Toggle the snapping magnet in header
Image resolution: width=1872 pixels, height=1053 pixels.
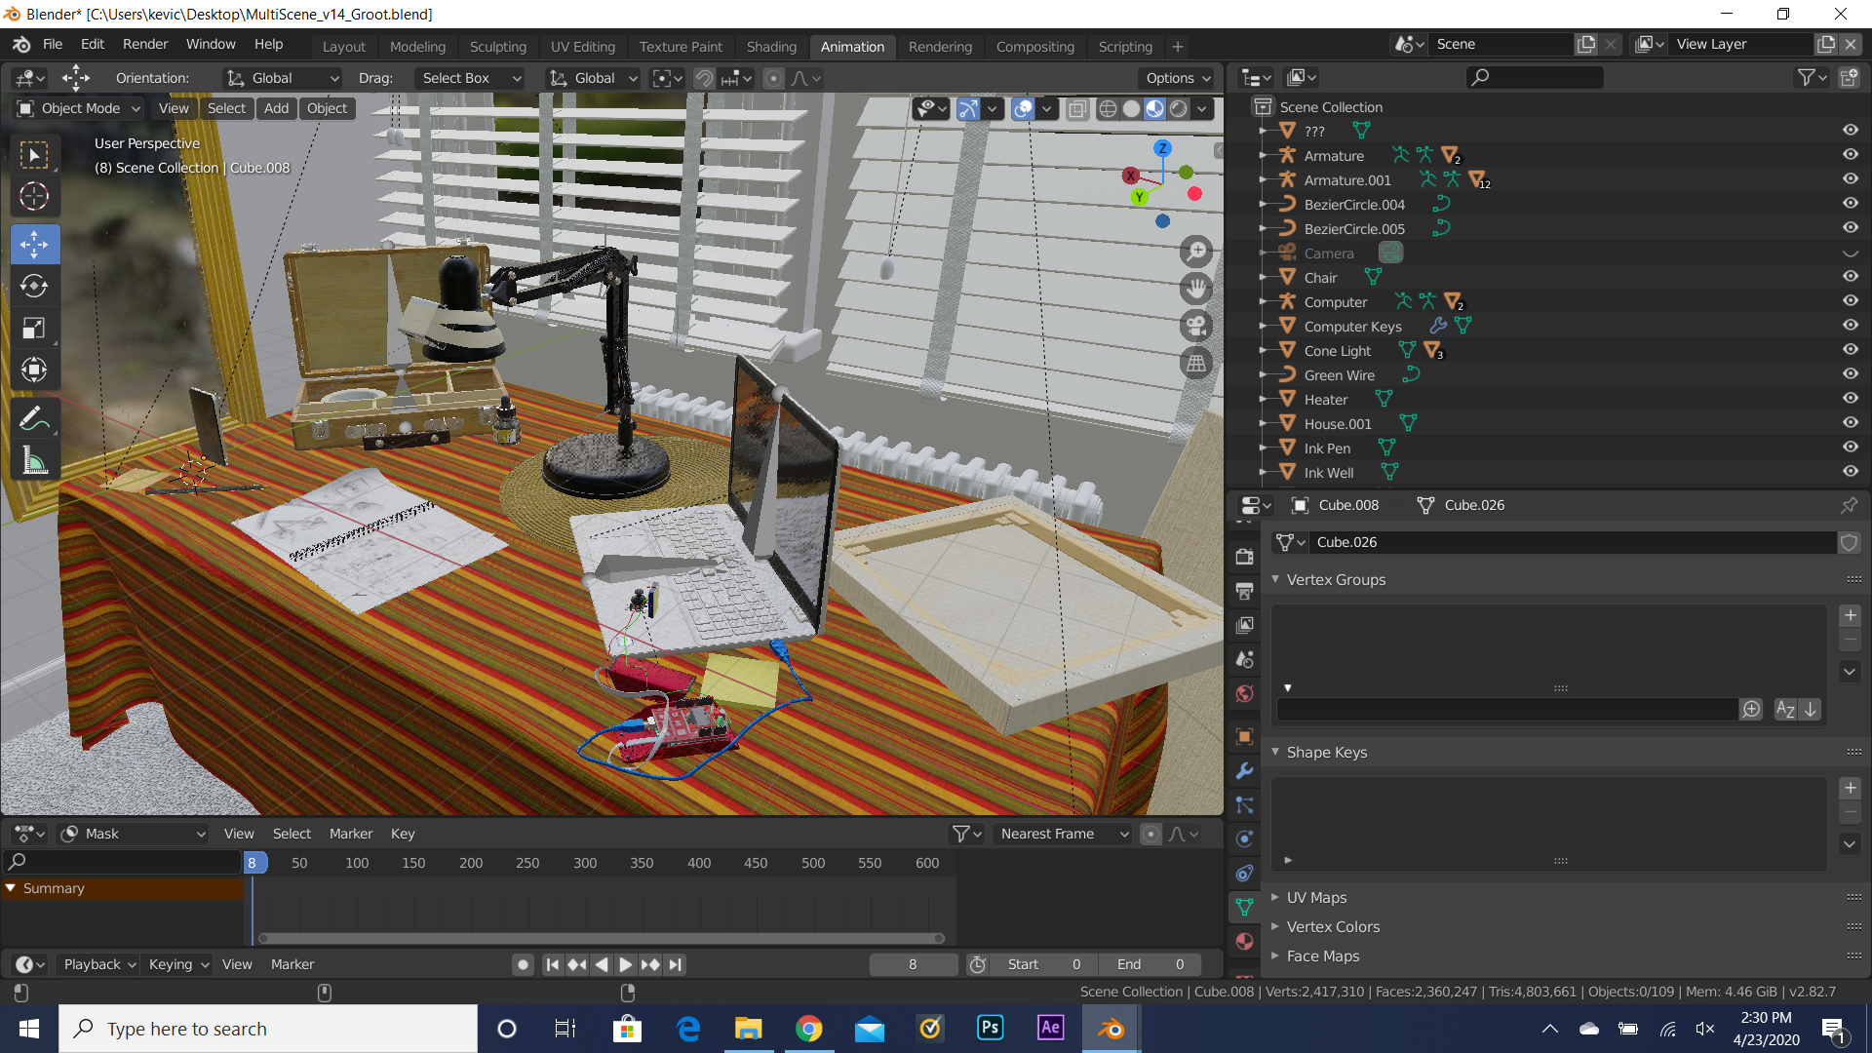pos(704,78)
